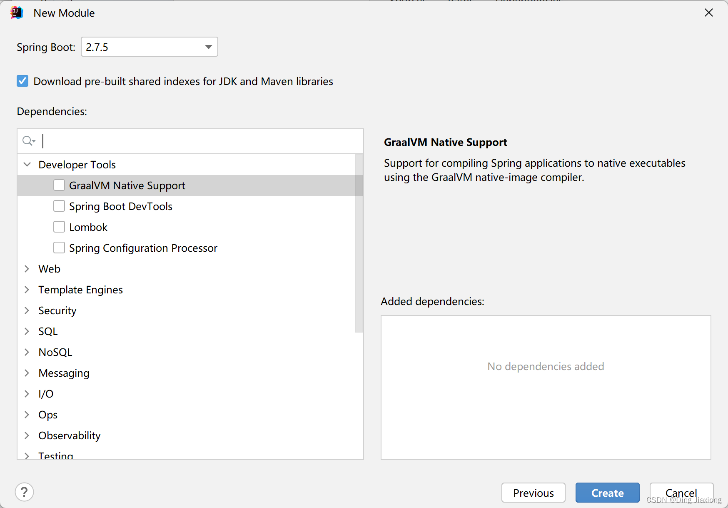728x508 pixels.
Task: Expand the SQL category
Action: click(27, 331)
